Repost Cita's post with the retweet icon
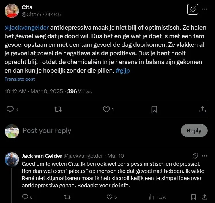Viewport: 215px width, 203px height. click(x=58, y=109)
